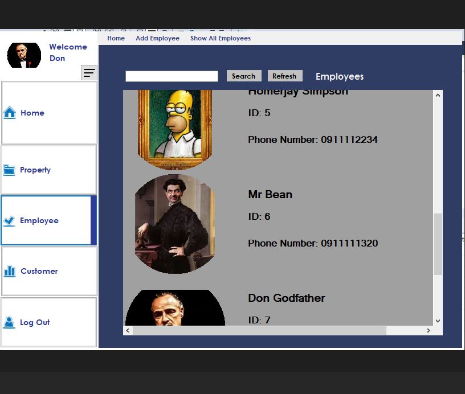Click the Log Out user icon

(x=9, y=322)
